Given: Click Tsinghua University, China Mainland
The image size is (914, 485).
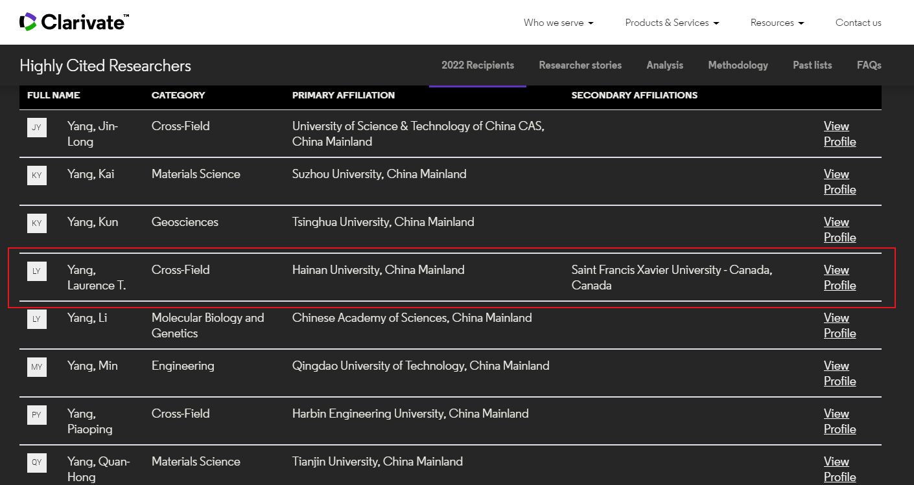Looking at the screenshot, I should [x=383, y=222].
